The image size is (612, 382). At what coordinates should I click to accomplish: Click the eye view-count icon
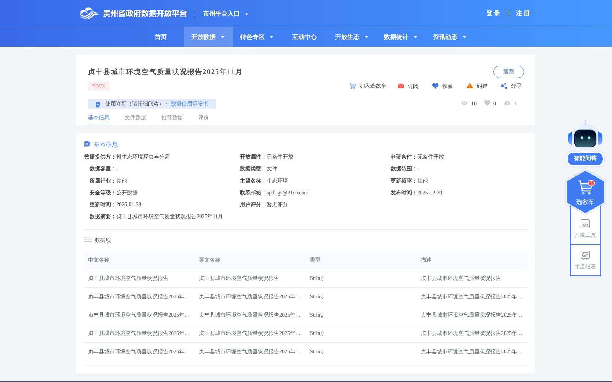pos(464,103)
